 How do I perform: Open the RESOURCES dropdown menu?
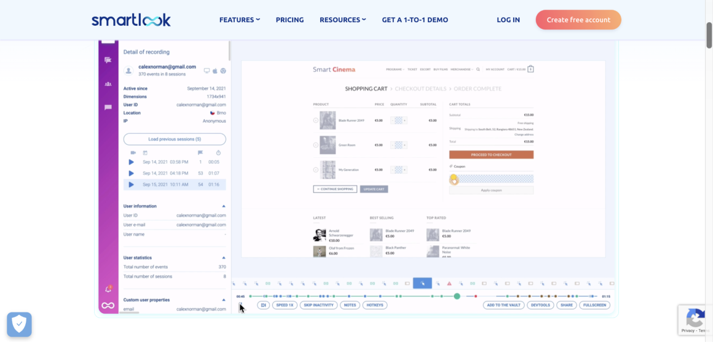click(x=343, y=20)
